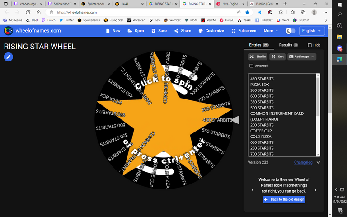
Task: Switch to the Publish PeakD tab
Action: click(x=264, y=4)
